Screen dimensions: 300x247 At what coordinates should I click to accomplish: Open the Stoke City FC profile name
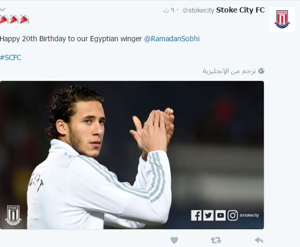(240, 10)
